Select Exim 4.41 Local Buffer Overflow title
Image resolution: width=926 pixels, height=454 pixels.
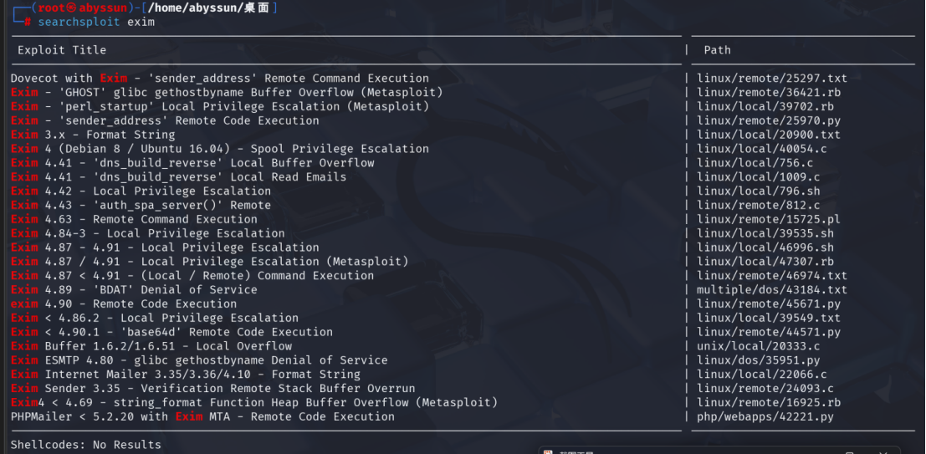[192, 163]
